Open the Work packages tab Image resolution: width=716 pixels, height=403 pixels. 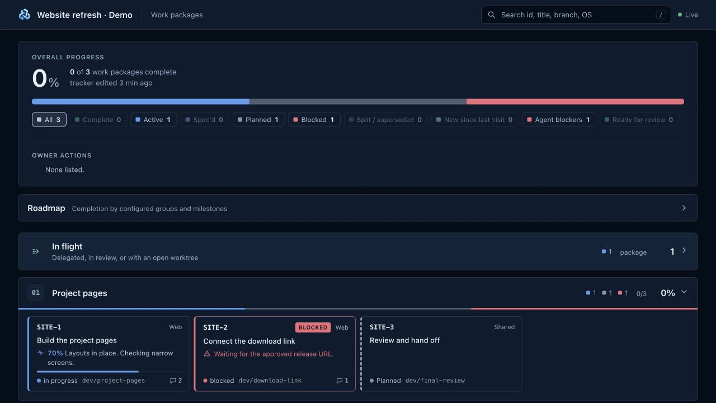[177, 15]
